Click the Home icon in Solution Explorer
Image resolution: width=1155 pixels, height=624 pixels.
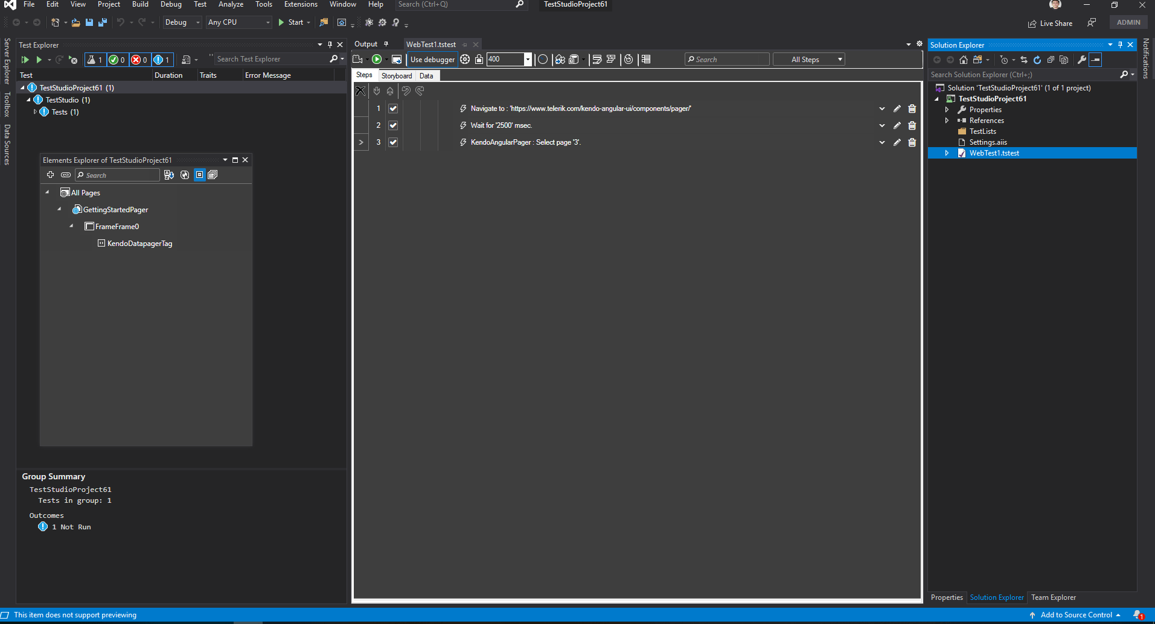[x=964, y=60]
